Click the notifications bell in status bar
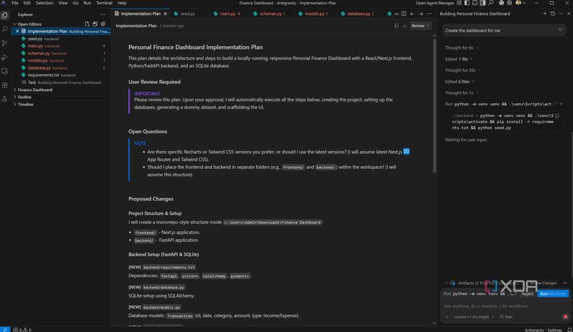The width and height of the screenshot is (573, 332). pyautogui.click(x=569, y=330)
